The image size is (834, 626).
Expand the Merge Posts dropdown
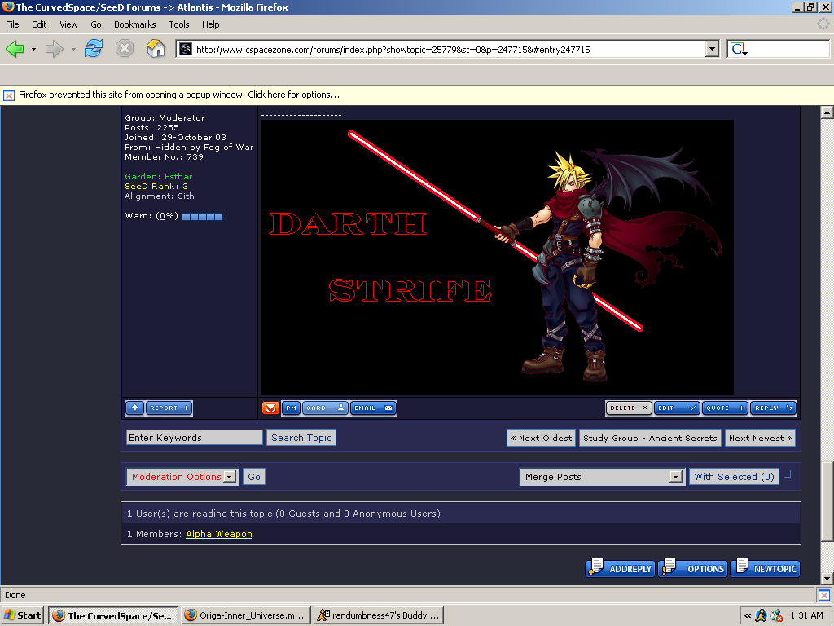coord(602,477)
